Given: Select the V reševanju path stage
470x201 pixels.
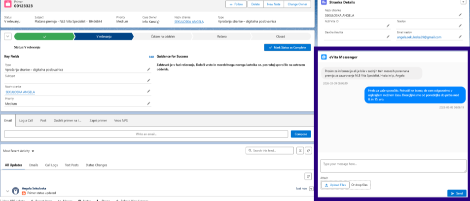Looking at the screenshot, I should pyautogui.click(x=104, y=36).
